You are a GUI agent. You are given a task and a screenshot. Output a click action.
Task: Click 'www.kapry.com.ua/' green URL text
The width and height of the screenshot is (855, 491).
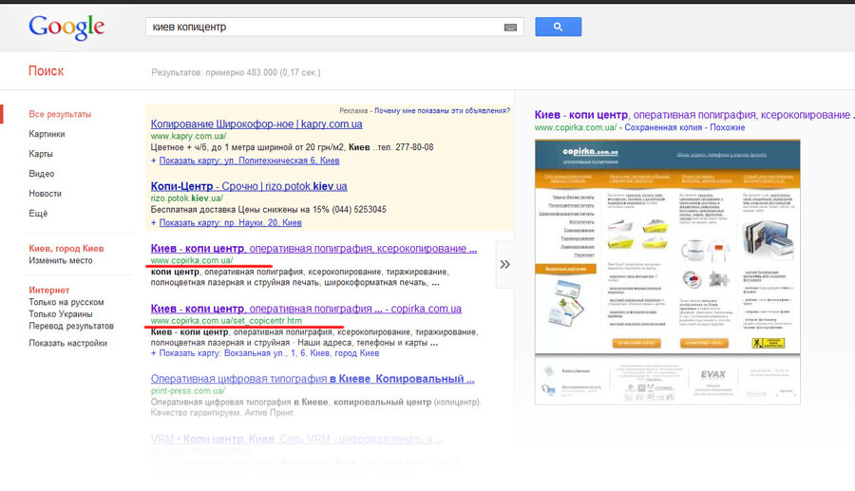tap(188, 136)
